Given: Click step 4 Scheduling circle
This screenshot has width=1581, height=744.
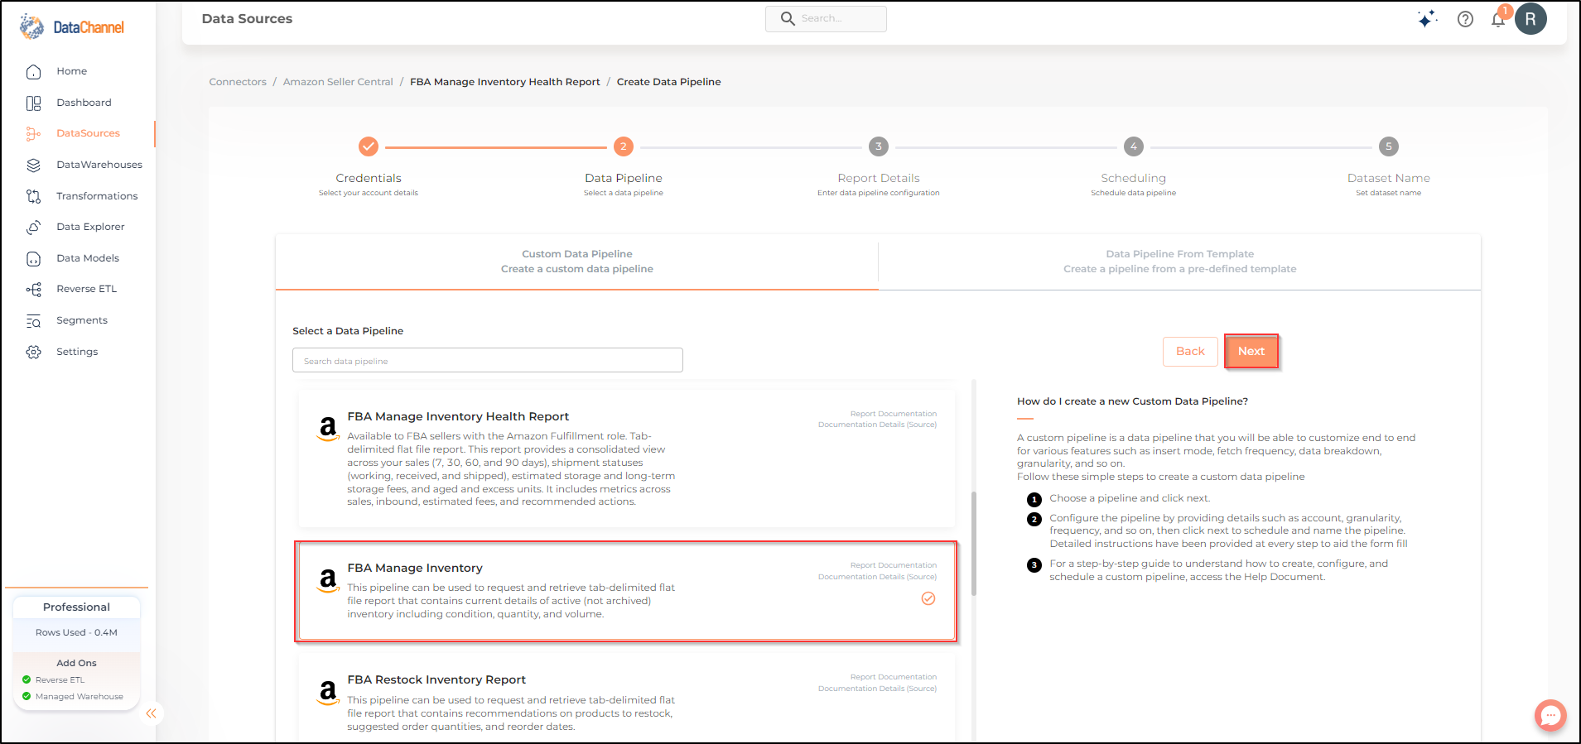Looking at the screenshot, I should 1134,146.
